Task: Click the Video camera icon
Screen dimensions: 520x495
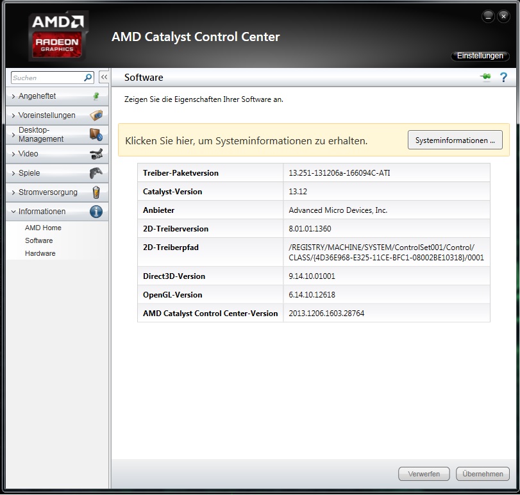Action: pyautogui.click(x=96, y=154)
